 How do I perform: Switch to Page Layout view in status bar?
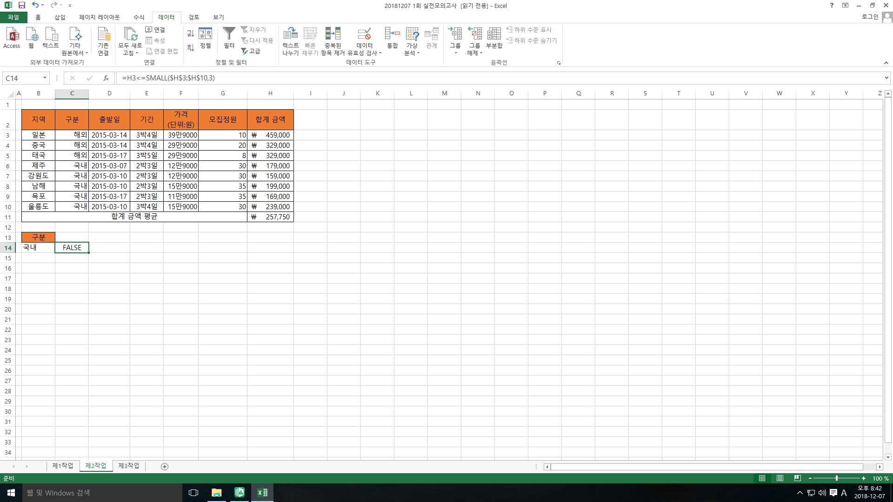point(780,478)
